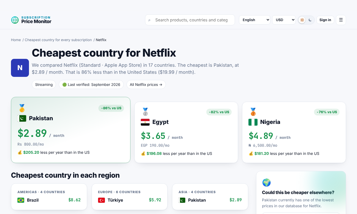Click the silver medal icon on Egypt card
This screenshot has width=357, height=214.
(145, 112)
